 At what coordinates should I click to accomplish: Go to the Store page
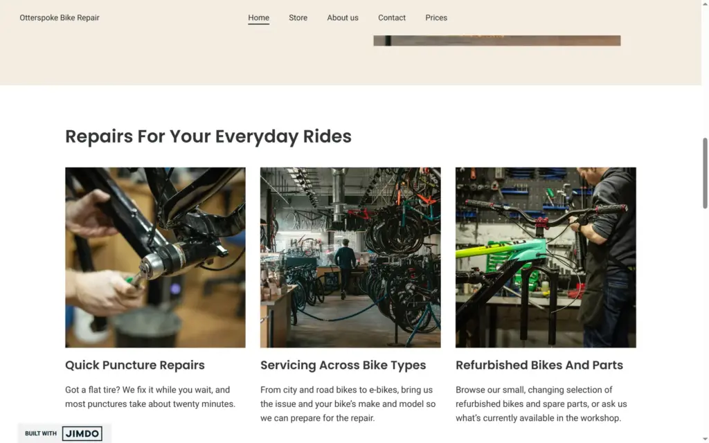tap(298, 17)
